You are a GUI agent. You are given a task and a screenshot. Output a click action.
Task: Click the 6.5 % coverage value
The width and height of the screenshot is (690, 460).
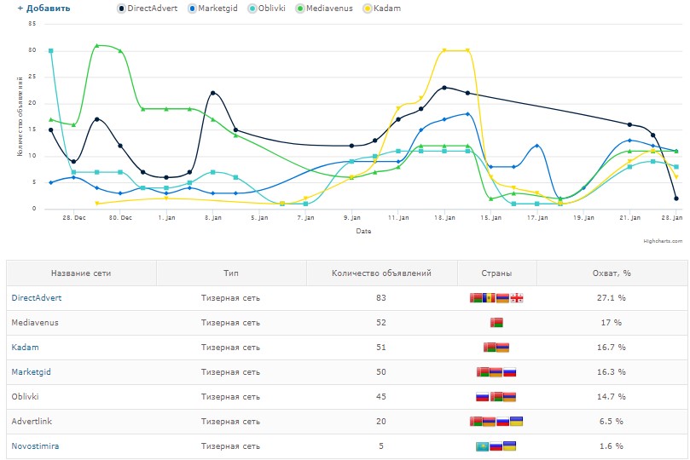[x=612, y=421]
